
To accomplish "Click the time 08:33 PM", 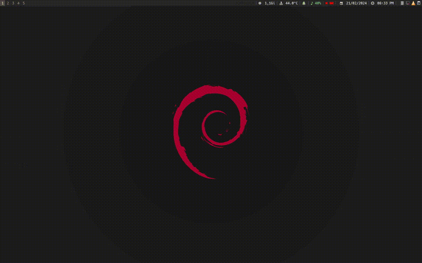I will click(x=385, y=3).
